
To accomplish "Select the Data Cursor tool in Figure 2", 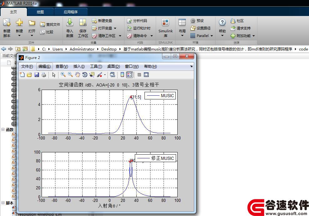I will coord(92,75).
